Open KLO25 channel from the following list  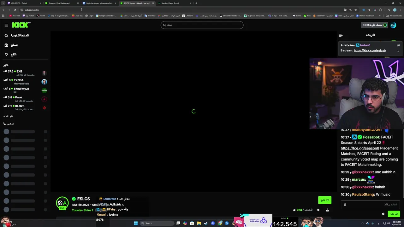click(x=25, y=108)
